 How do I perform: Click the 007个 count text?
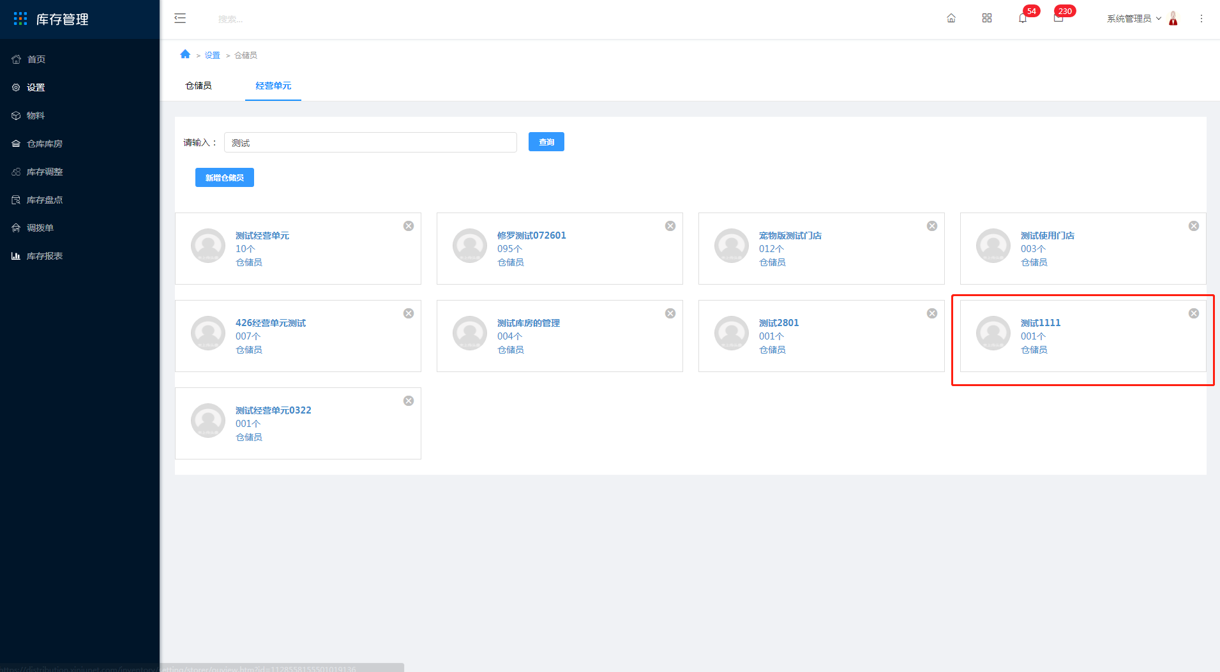[x=248, y=336]
